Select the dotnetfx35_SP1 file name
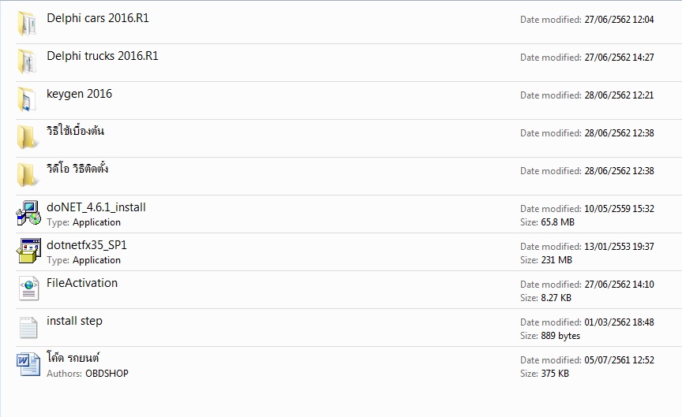This screenshot has width=682, height=417. tap(87, 245)
